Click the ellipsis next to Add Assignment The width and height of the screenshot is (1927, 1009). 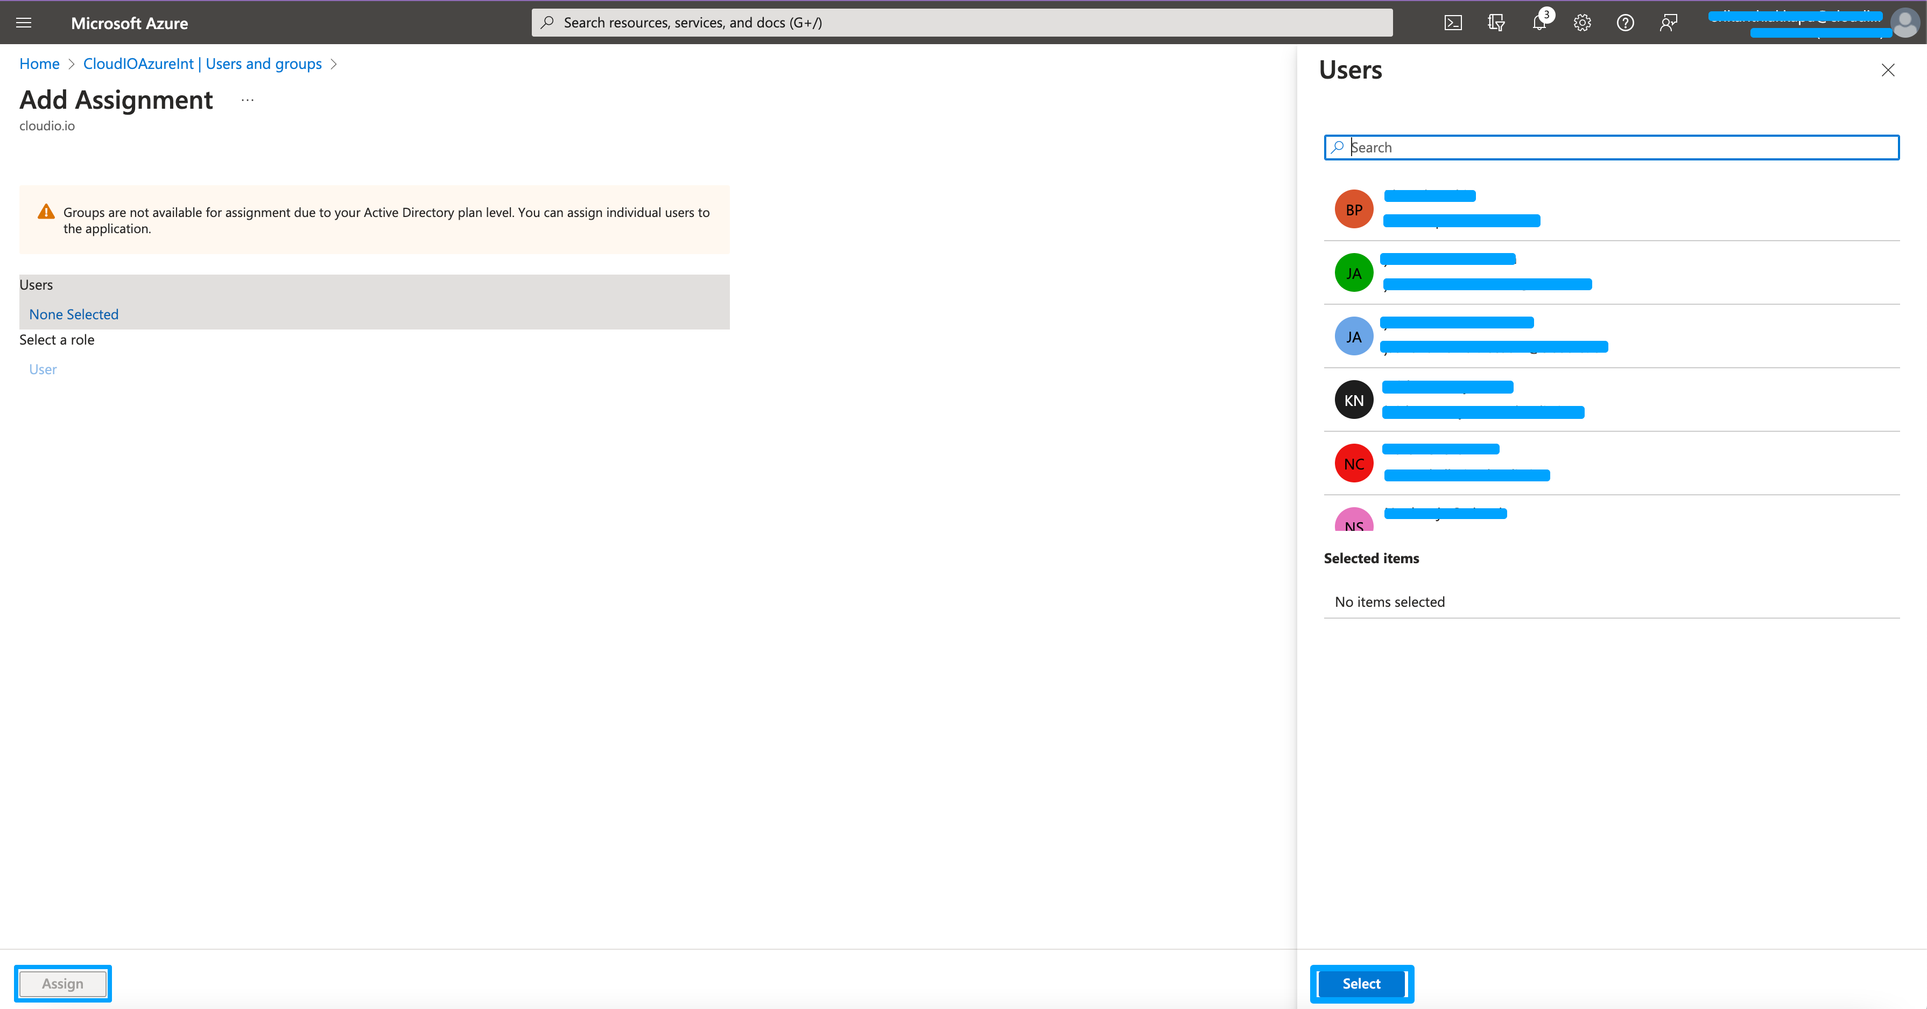tap(248, 100)
